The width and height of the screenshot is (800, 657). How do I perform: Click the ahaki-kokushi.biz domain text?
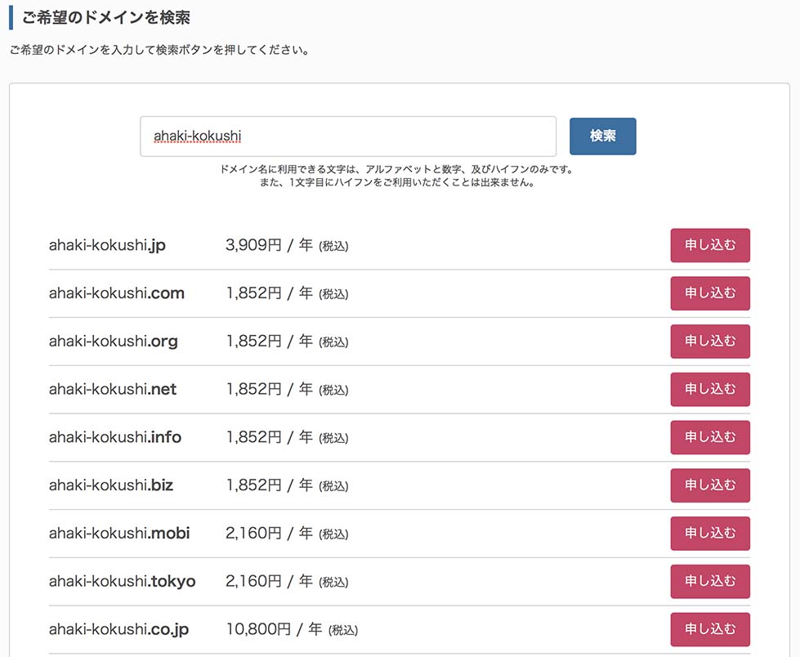point(111,485)
